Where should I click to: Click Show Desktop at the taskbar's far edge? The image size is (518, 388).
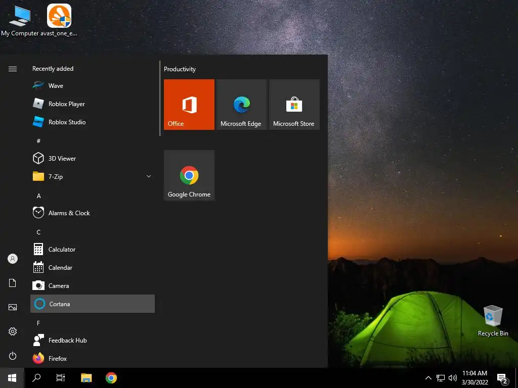pos(516,378)
